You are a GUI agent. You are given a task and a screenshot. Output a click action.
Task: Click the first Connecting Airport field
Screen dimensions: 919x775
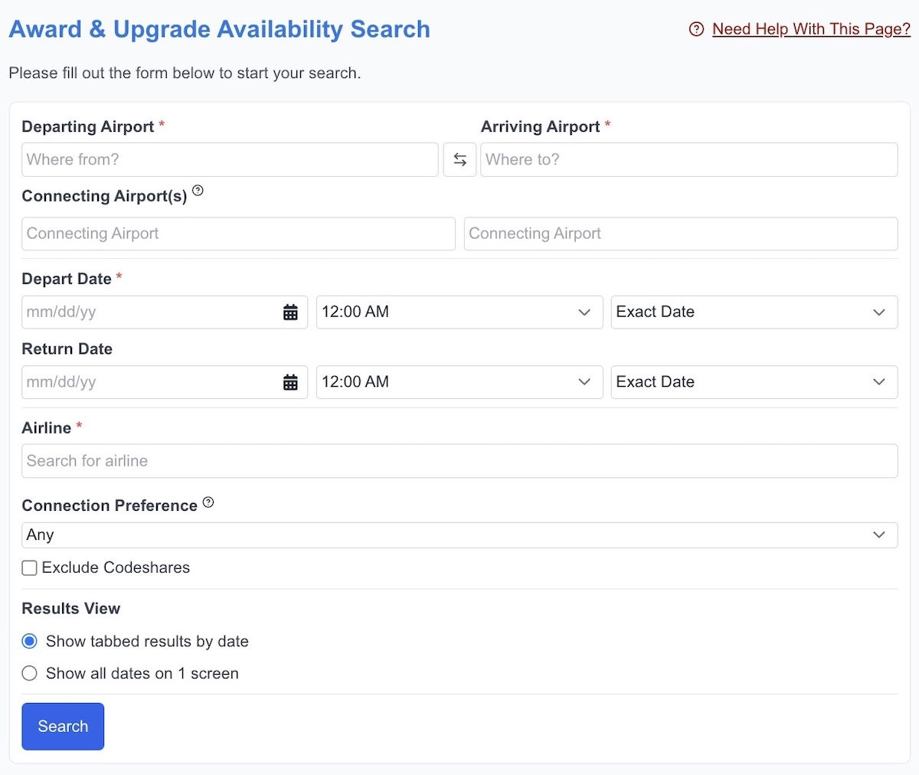point(238,234)
